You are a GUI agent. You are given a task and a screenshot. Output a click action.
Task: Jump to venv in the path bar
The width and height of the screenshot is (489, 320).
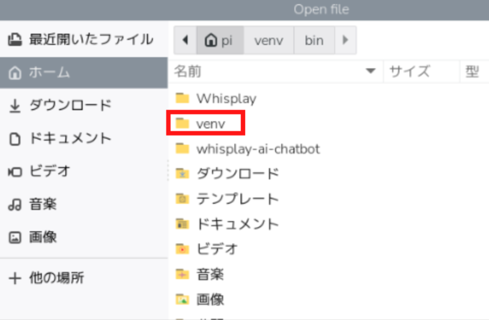[x=269, y=40]
